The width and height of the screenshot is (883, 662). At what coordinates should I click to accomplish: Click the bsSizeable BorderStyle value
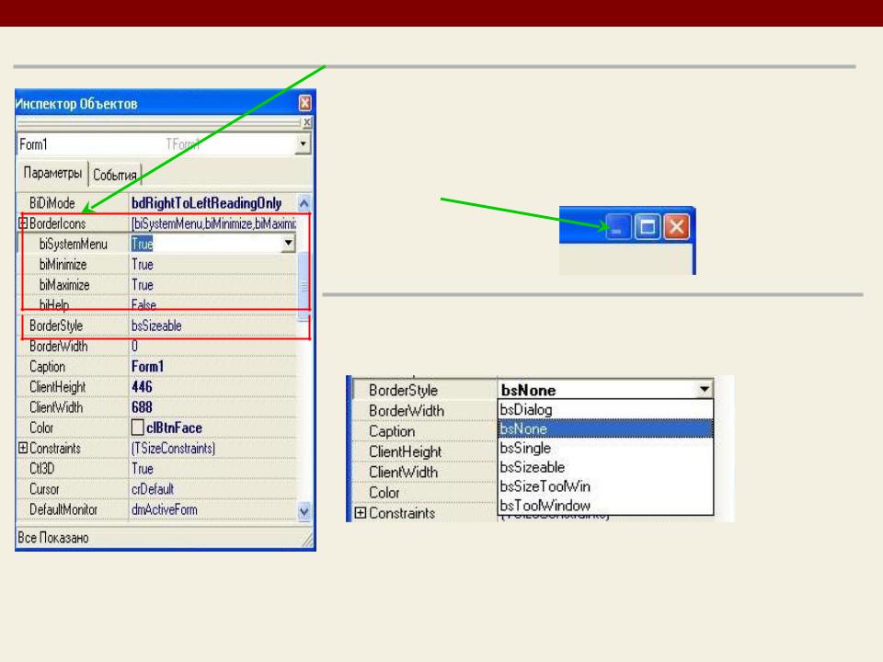click(156, 325)
